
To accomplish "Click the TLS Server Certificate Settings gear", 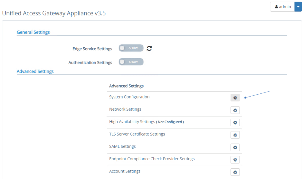I will tap(235, 135).
